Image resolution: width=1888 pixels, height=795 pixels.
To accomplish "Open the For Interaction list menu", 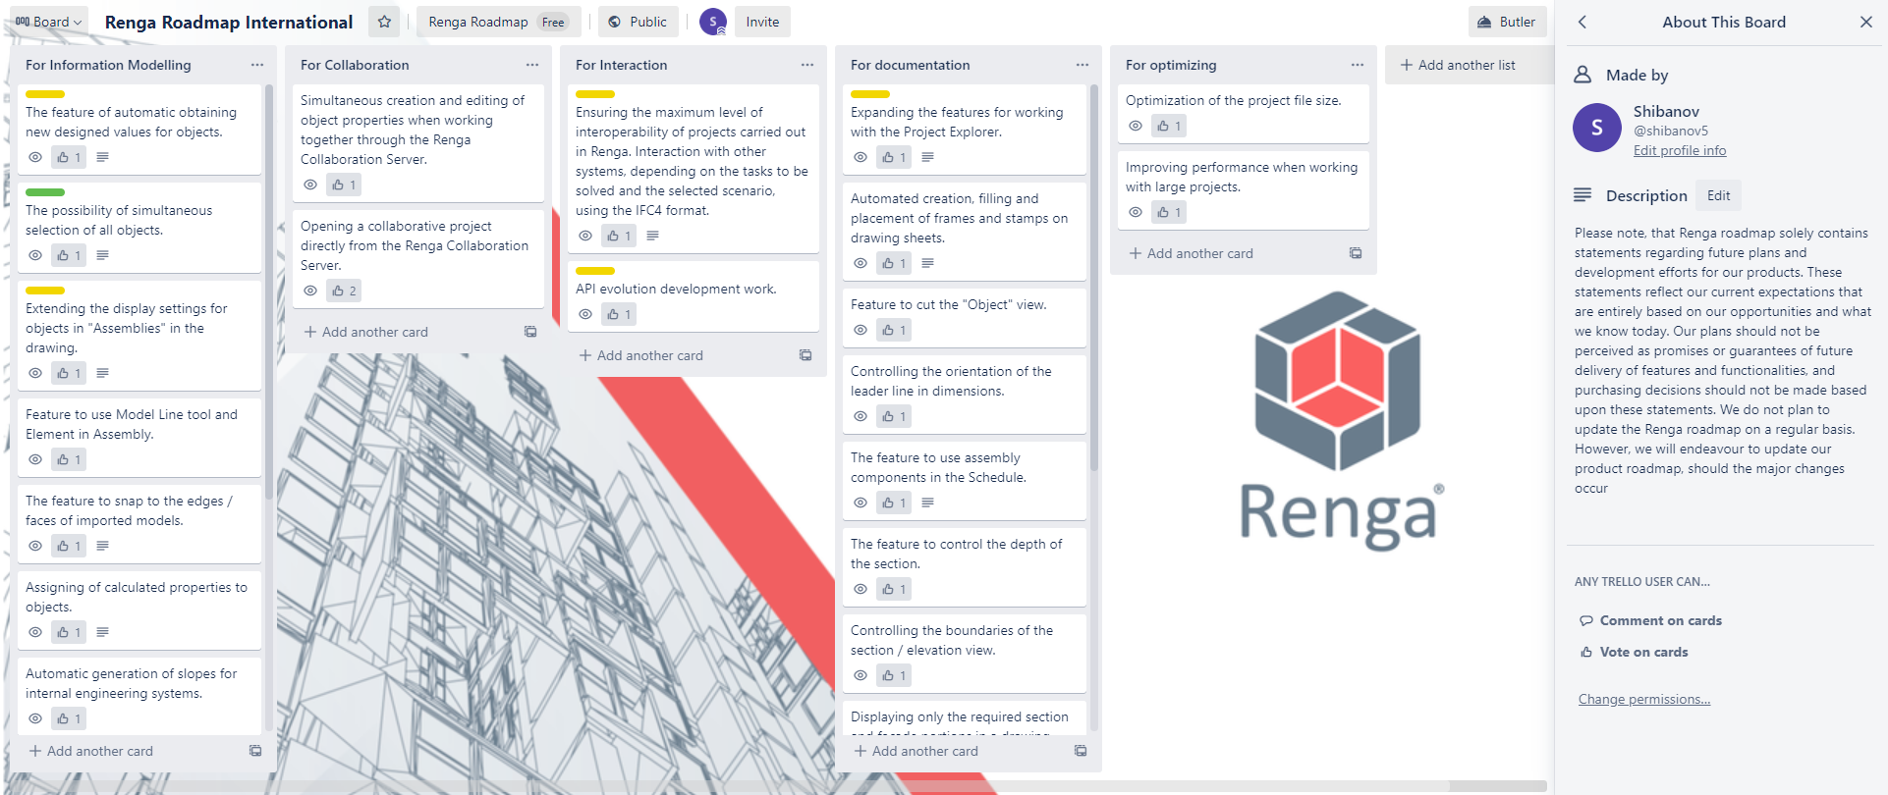I will point(807,65).
